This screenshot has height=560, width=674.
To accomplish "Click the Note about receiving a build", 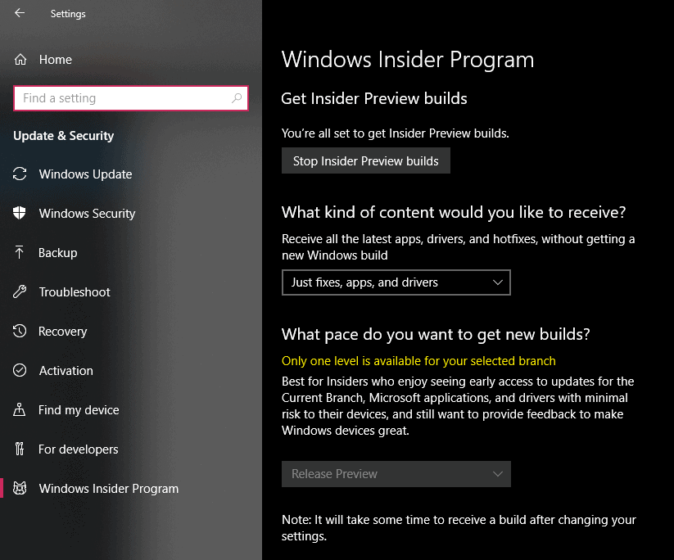I will point(459,528).
